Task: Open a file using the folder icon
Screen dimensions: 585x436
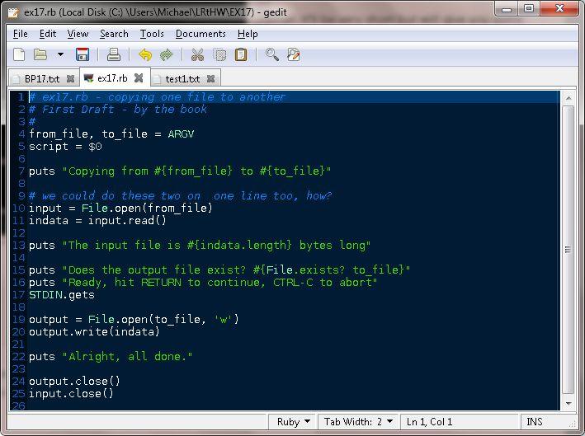Action: (40, 54)
